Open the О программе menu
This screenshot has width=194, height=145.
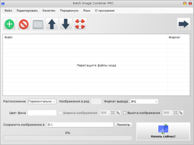105,11
